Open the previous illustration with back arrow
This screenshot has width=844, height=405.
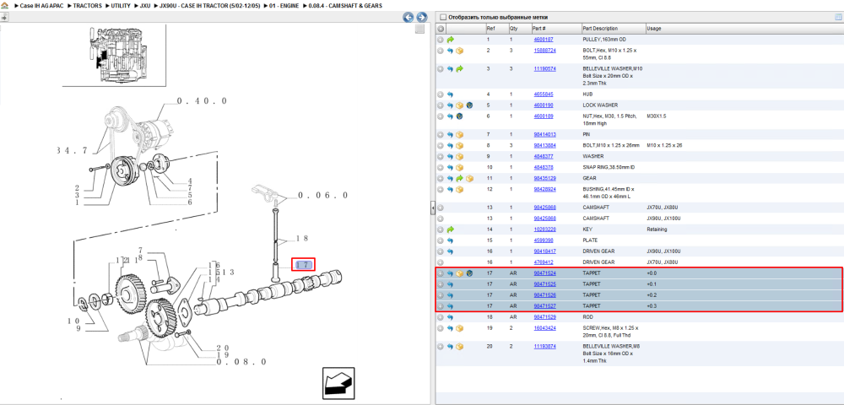(x=408, y=17)
